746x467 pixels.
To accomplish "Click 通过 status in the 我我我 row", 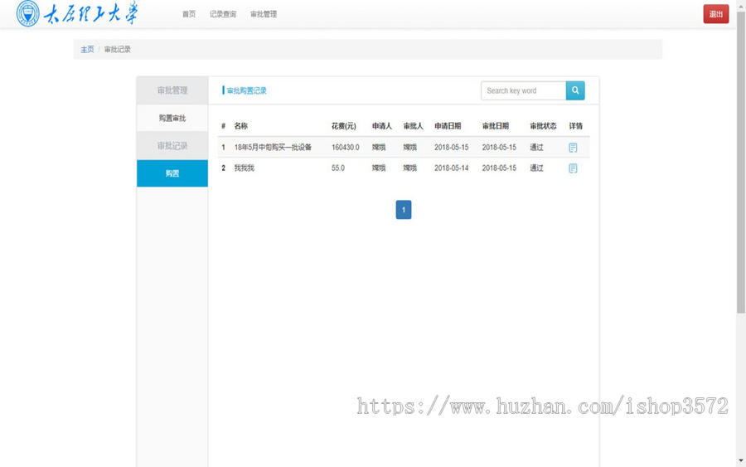I will click(536, 168).
